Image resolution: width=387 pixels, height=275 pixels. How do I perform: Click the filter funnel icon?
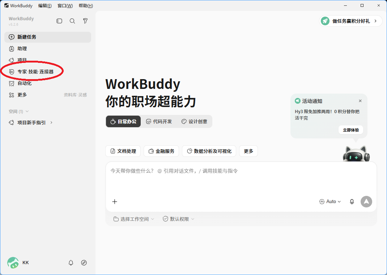click(x=85, y=21)
